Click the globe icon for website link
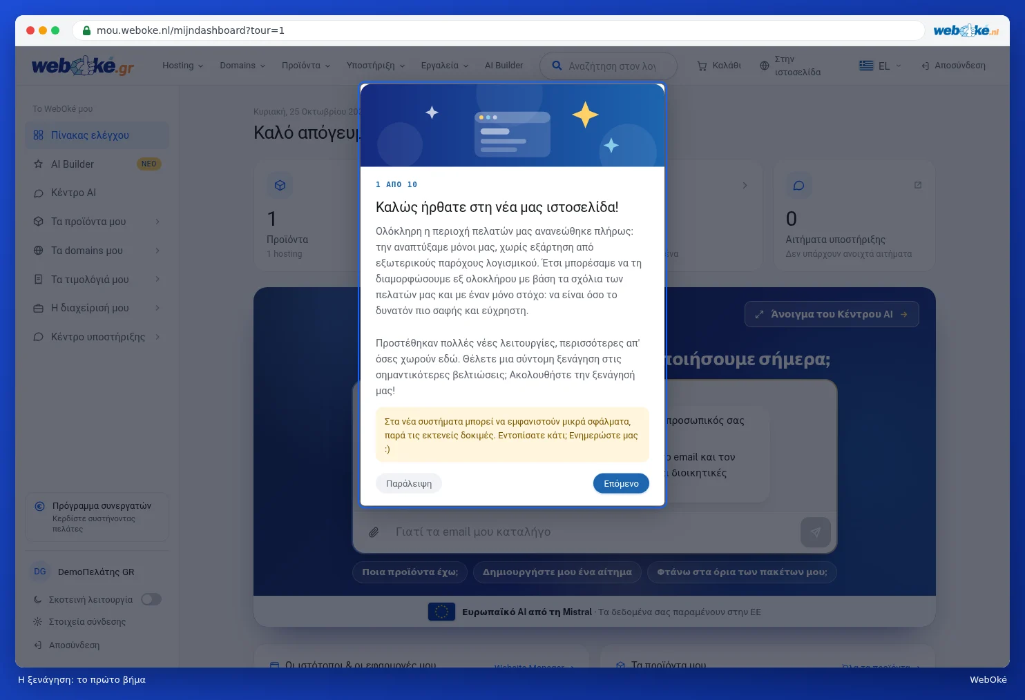The height and width of the screenshot is (700, 1025). click(764, 66)
